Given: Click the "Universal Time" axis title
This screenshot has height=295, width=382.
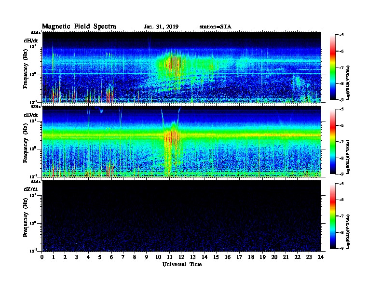Looking at the screenshot, I should tap(182, 264).
